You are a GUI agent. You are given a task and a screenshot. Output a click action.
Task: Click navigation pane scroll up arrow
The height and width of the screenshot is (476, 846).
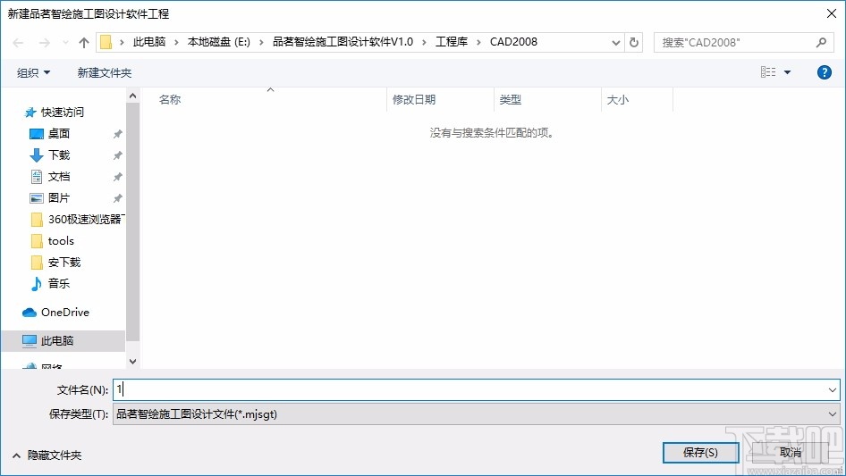132,96
